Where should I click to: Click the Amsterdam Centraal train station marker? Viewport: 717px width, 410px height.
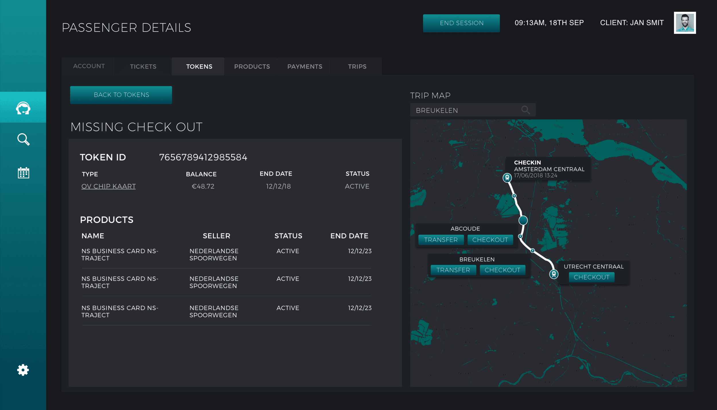point(507,178)
